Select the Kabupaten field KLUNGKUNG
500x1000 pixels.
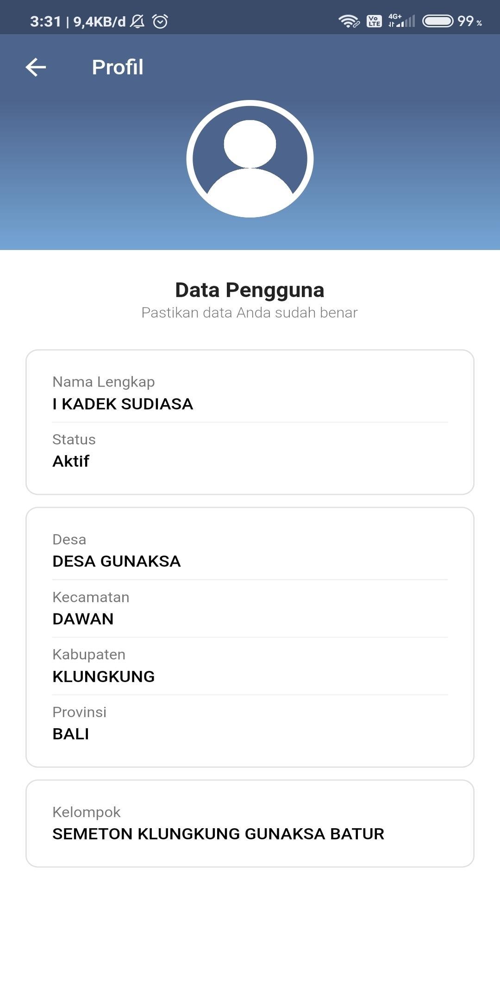tap(250, 666)
